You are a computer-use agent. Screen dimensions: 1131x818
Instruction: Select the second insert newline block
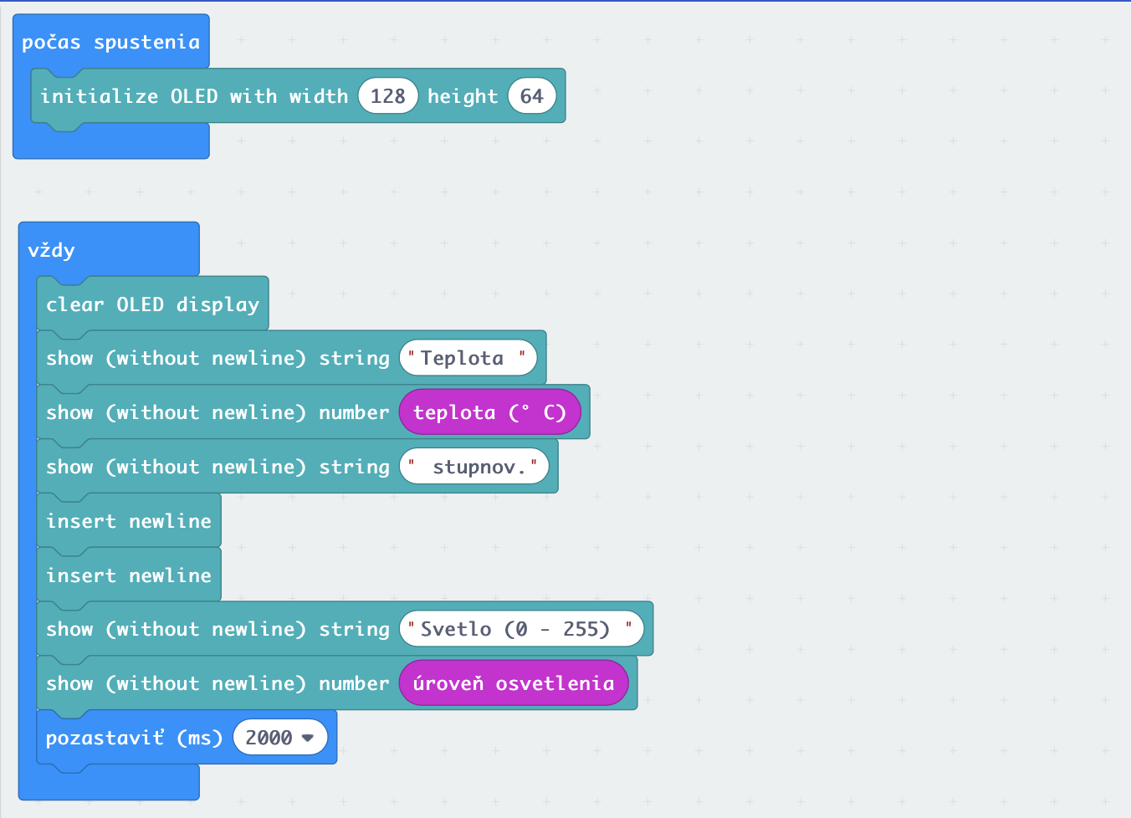128,575
